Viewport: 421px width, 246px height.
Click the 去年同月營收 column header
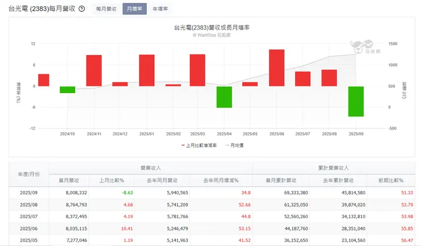click(x=162, y=181)
